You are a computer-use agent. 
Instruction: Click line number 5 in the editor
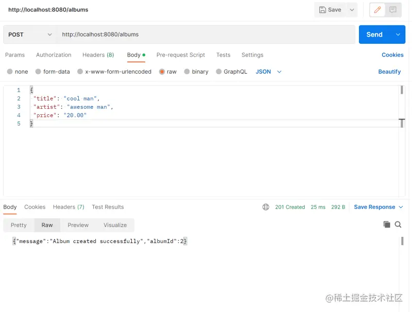(x=19, y=124)
